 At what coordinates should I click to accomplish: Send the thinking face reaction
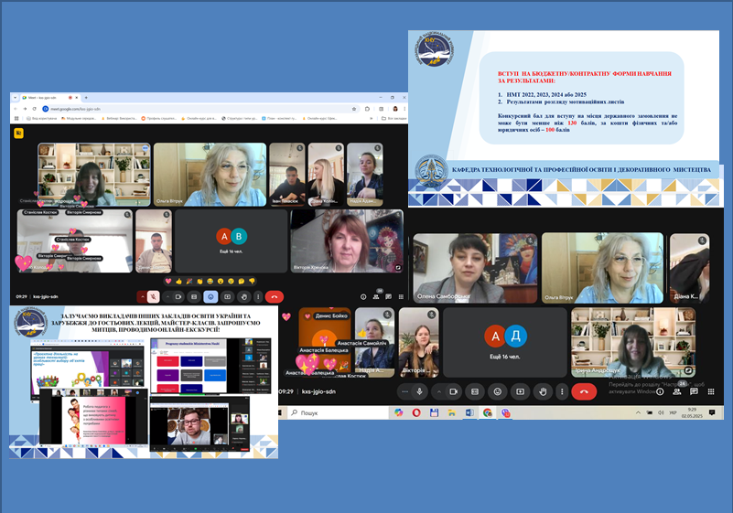click(x=242, y=282)
